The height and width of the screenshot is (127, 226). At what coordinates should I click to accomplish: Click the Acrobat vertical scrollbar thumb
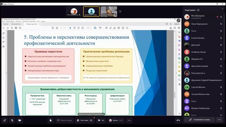(174, 95)
